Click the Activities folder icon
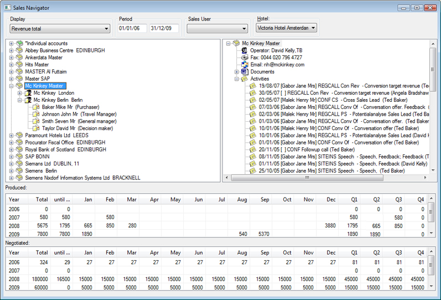The height and width of the screenshot is (300, 441). 245,79
